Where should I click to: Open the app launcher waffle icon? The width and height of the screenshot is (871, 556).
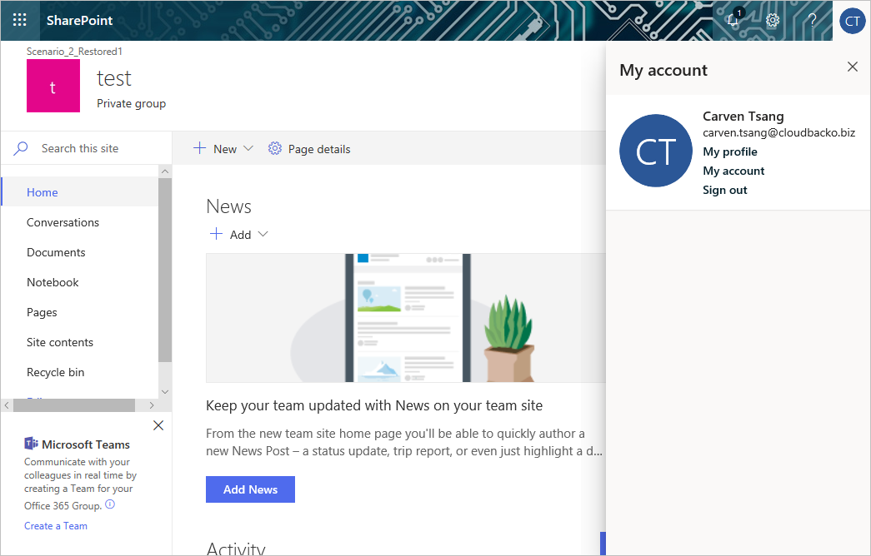(x=19, y=21)
